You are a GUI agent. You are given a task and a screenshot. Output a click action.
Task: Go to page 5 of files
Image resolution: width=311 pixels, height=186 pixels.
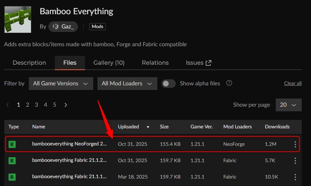point(54,105)
